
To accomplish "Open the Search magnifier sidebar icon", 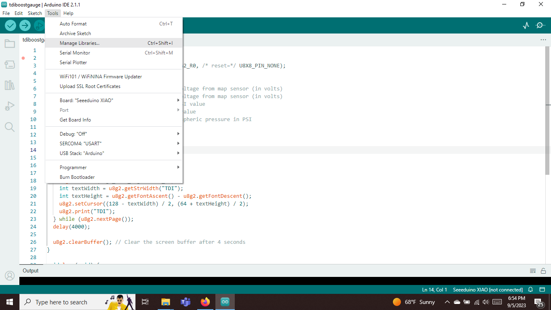I will [10, 127].
